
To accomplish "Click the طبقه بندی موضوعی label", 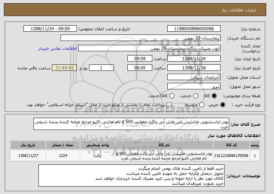I will [x=242, y=96].
